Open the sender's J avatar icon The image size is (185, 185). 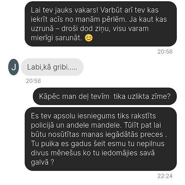click(14, 67)
